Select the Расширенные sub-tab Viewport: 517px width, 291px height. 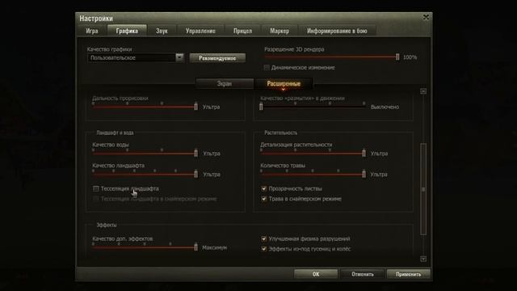pos(284,83)
